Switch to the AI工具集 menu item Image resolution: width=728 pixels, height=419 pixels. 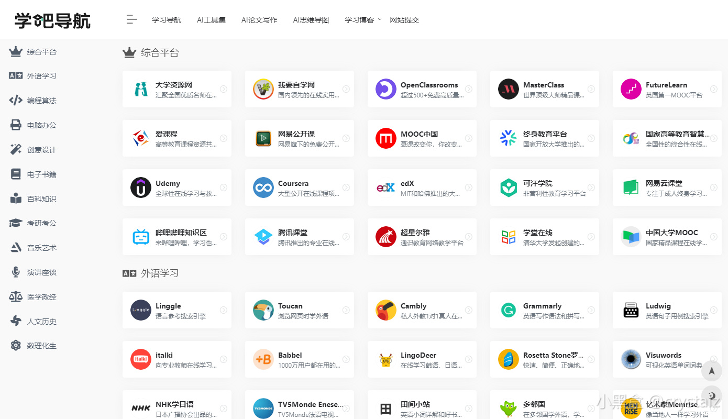tap(211, 19)
